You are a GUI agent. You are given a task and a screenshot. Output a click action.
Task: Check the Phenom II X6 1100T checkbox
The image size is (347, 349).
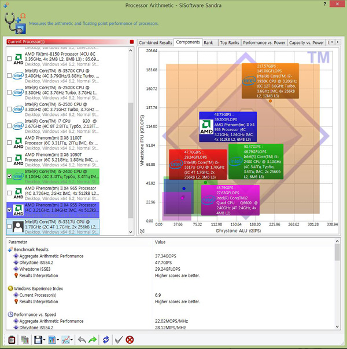click(x=9, y=143)
